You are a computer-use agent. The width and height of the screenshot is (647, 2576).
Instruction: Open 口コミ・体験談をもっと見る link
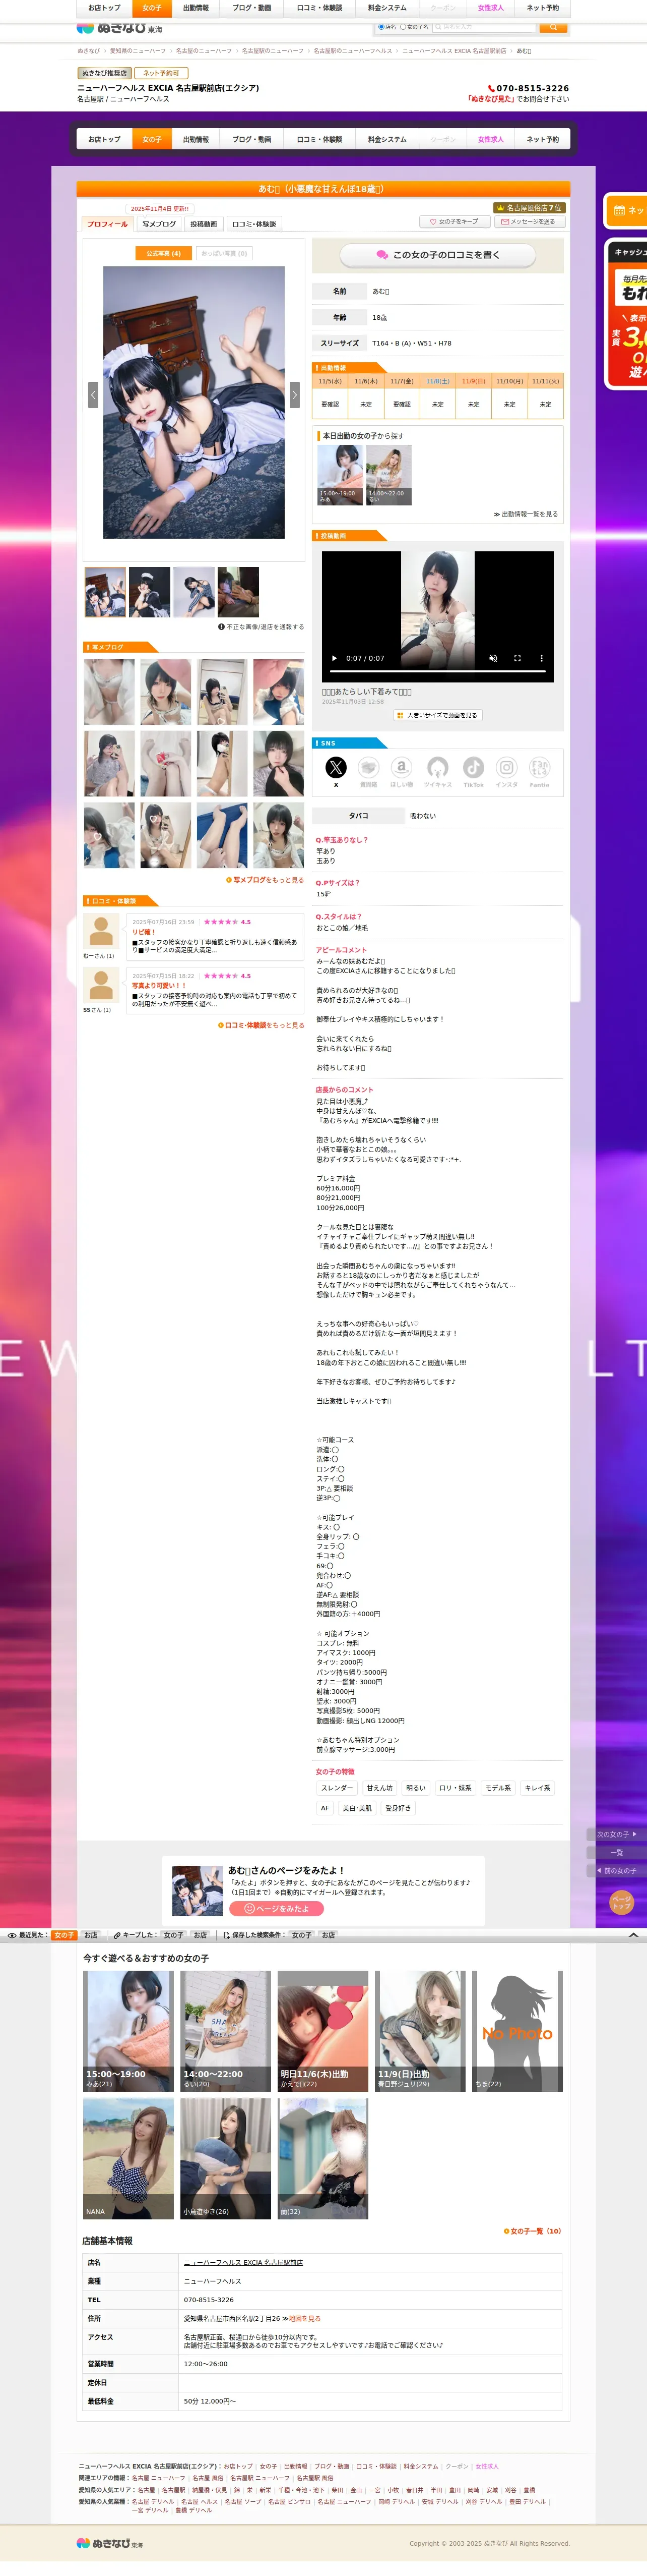262,1025
